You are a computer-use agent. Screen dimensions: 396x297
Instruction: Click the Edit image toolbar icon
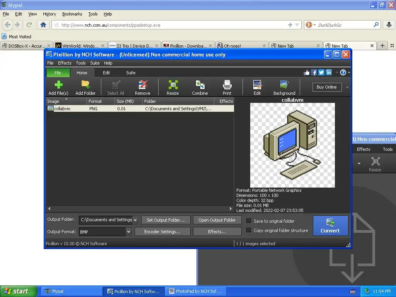point(257,87)
